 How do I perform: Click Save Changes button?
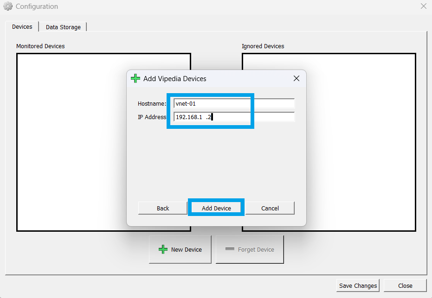point(358,285)
